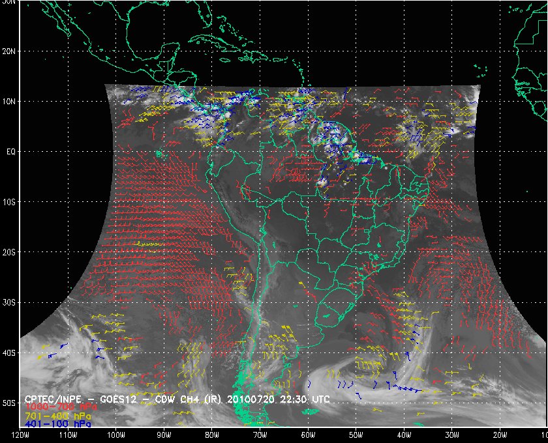Click the red 1000-700 hPa legend entry
This screenshot has width=548, height=443.
(x=61, y=407)
